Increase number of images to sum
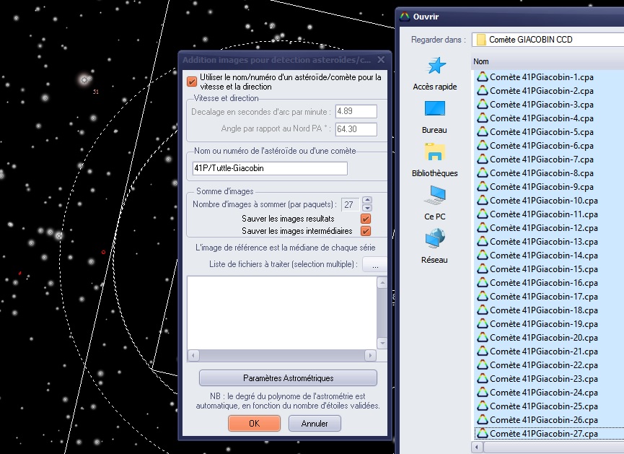This screenshot has width=624, height=454. pos(367,201)
